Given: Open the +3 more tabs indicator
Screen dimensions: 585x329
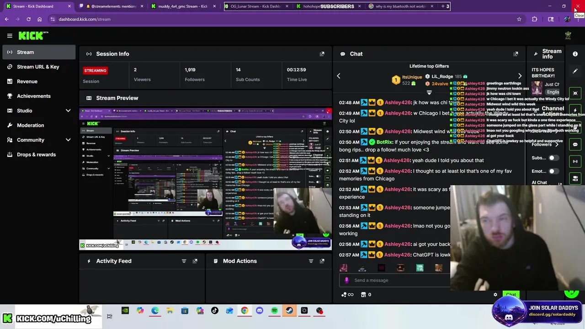Looking at the screenshot, I should (445, 6).
